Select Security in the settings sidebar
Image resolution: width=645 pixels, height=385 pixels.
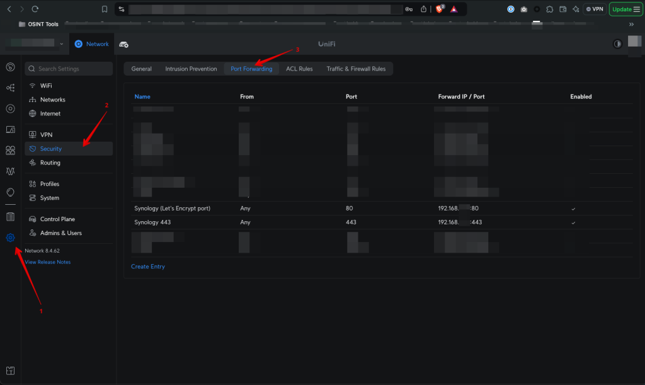69,149
